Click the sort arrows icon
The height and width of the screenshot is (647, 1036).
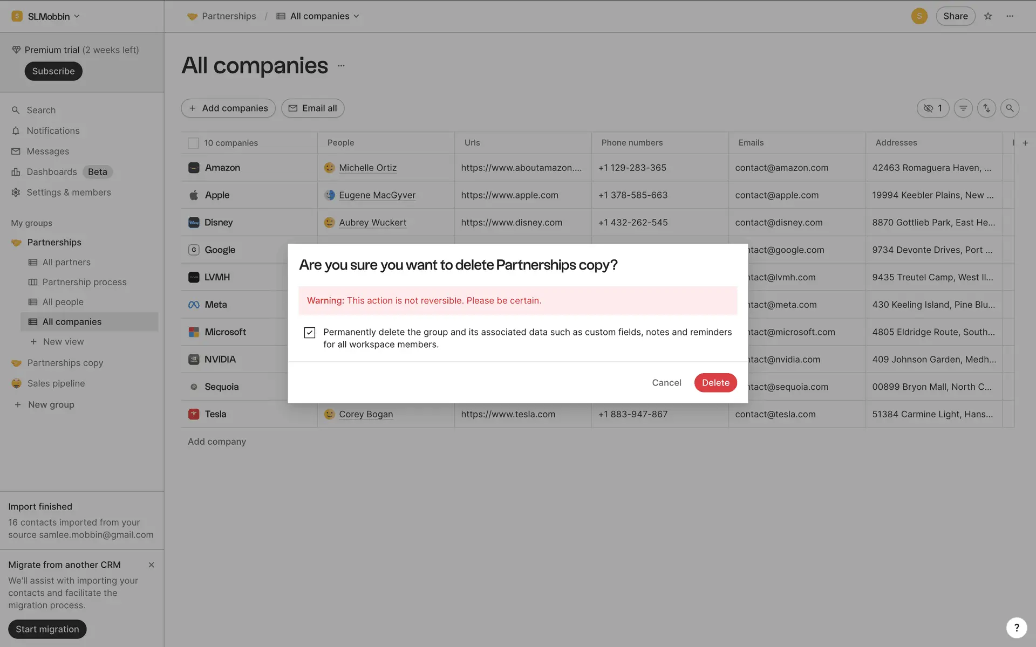point(986,108)
